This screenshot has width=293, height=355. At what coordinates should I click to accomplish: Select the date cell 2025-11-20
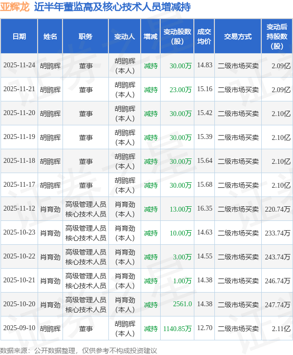(19, 113)
